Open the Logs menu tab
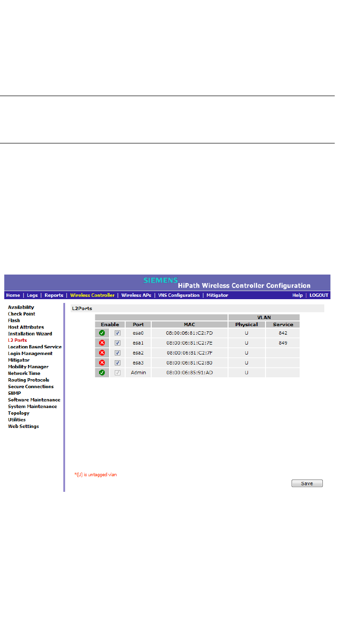357x622 pixels. pos(32,295)
